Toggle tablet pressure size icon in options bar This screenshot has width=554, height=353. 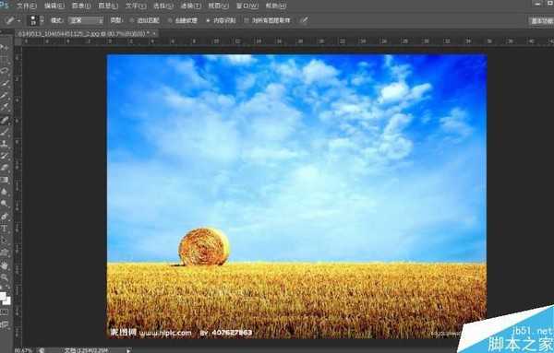tap(304, 20)
